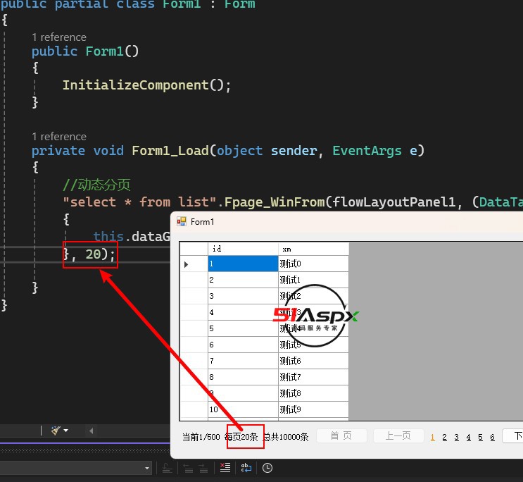Go to page 6 link
523x482 pixels.
492,437
